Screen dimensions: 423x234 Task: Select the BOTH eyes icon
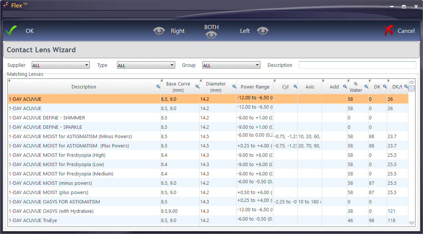click(211, 35)
